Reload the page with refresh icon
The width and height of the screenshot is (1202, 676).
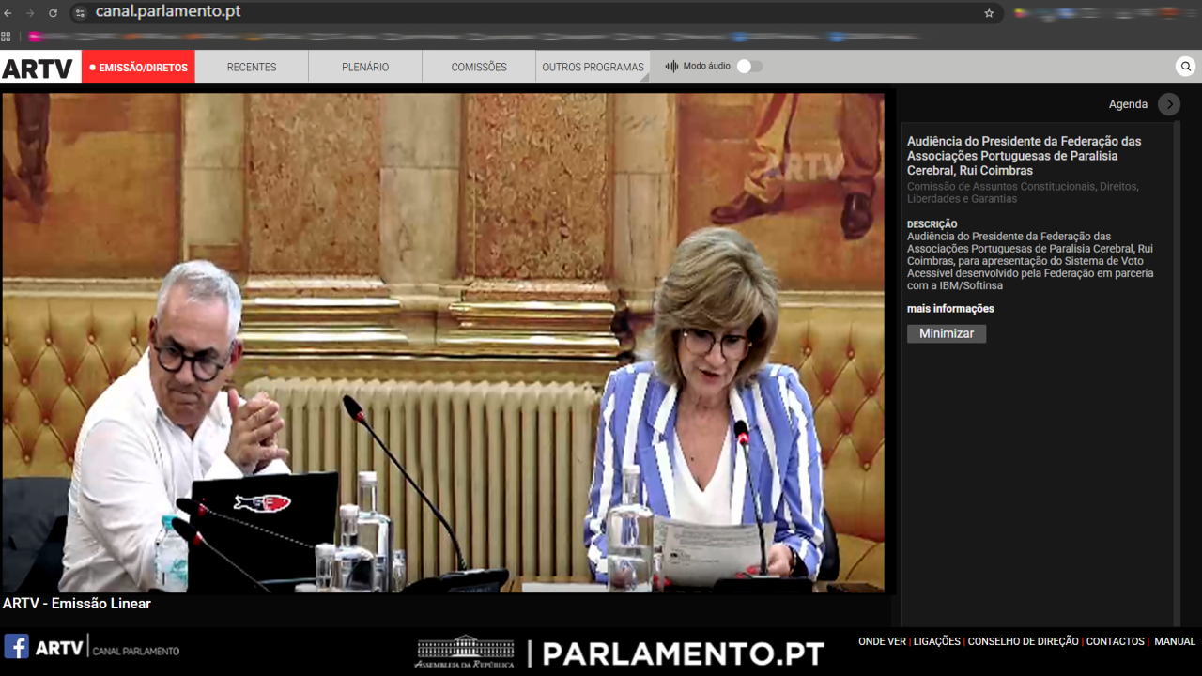53,13
